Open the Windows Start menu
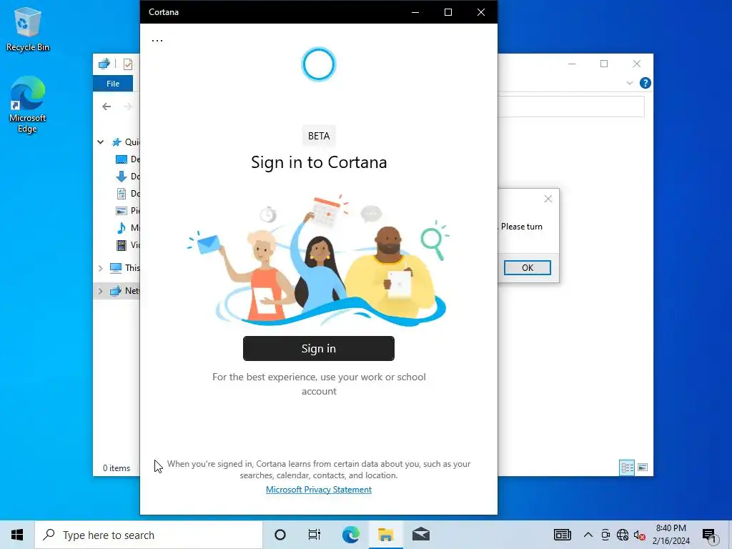Viewport: 732px width, 549px height. click(17, 535)
